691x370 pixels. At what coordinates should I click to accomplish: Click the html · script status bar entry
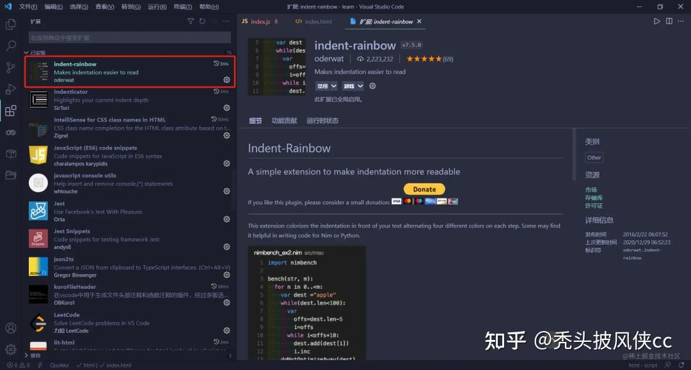[642, 365]
